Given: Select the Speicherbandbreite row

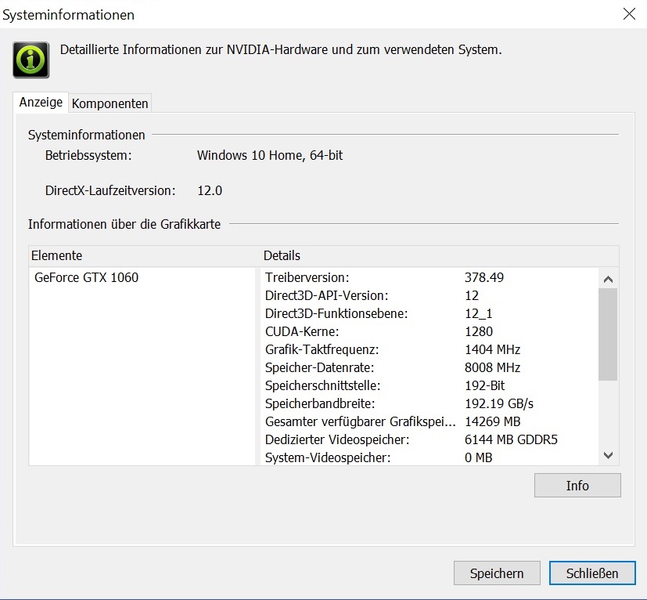Looking at the screenshot, I should coord(319,403).
